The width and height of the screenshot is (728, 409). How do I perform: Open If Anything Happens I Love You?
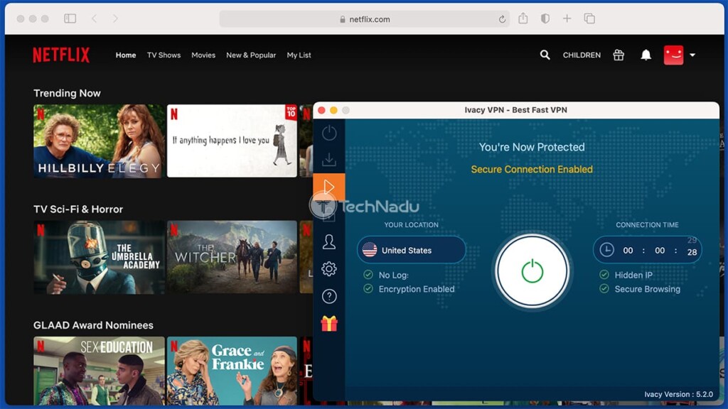(x=232, y=141)
